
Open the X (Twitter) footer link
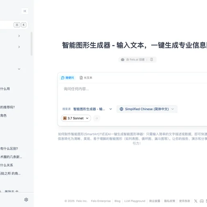(x=195, y=201)
